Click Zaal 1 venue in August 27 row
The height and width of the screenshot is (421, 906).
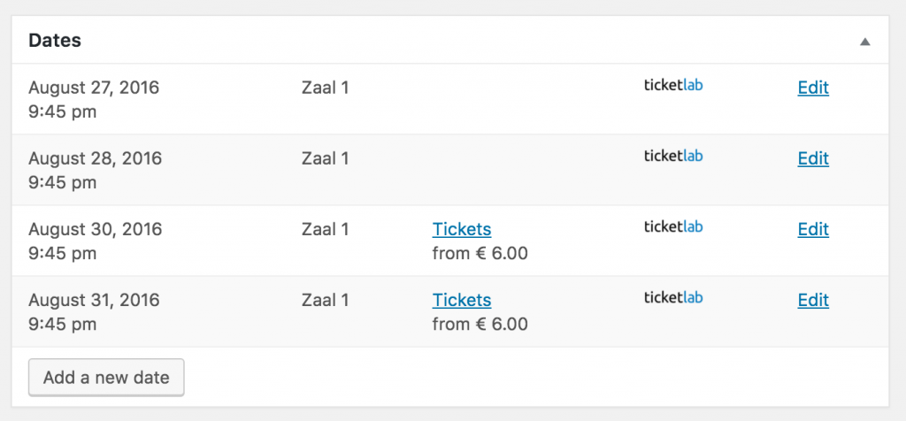coord(326,88)
